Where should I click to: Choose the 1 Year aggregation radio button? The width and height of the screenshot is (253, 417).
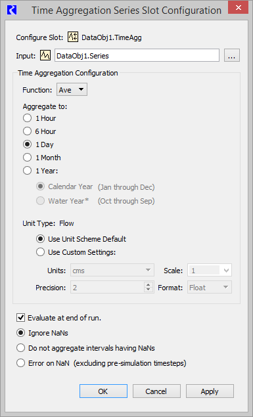[27, 171]
